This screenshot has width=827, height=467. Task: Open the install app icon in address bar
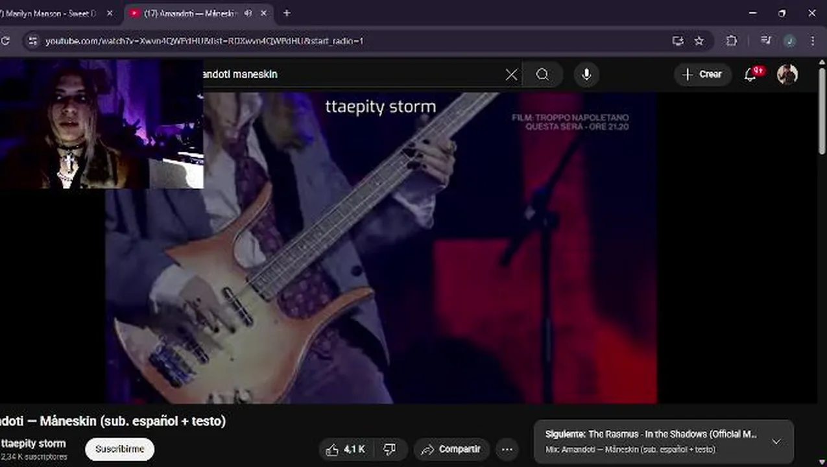(678, 41)
